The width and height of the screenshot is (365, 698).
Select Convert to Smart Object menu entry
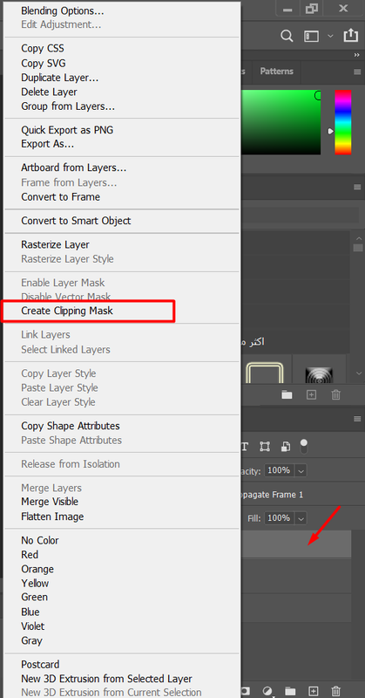coord(76,221)
